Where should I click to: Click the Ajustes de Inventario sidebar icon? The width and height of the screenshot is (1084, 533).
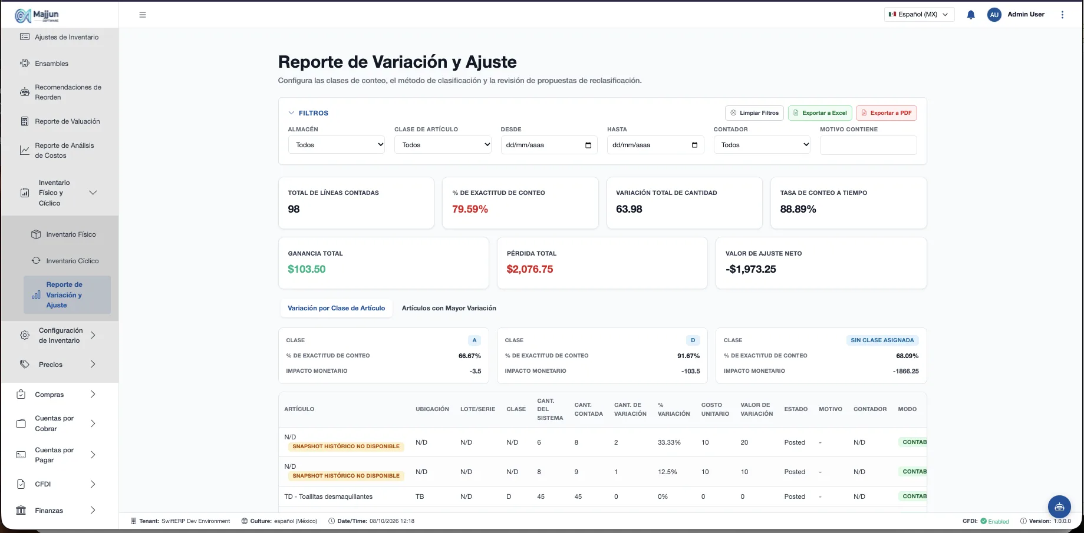(25, 37)
